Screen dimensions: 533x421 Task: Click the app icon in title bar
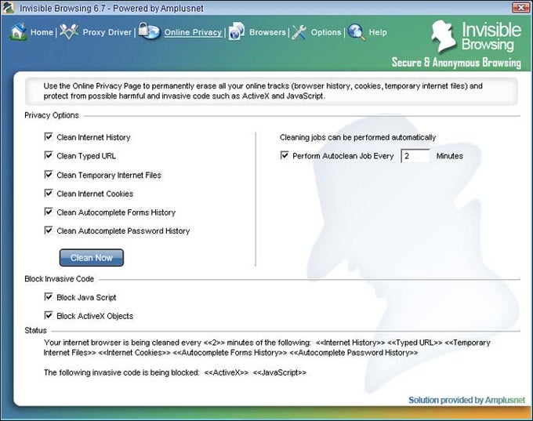coord(8,7)
